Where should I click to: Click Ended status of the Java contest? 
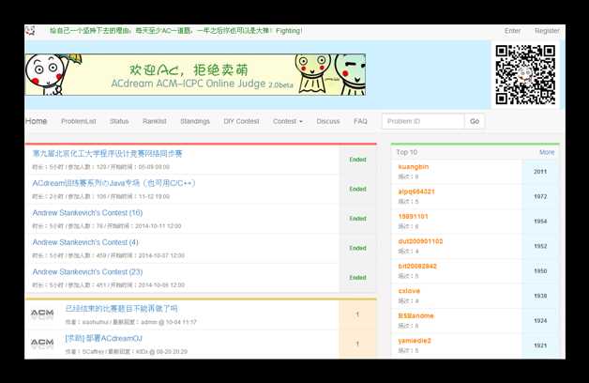(357, 189)
